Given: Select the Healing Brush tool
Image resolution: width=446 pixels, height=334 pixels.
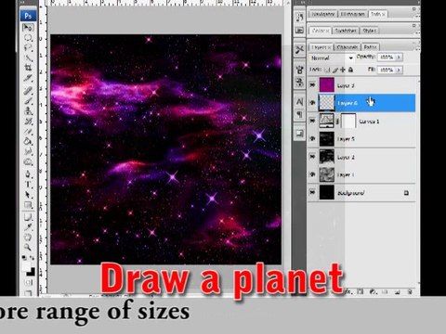Looking at the screenshot, I should [28, 91].
